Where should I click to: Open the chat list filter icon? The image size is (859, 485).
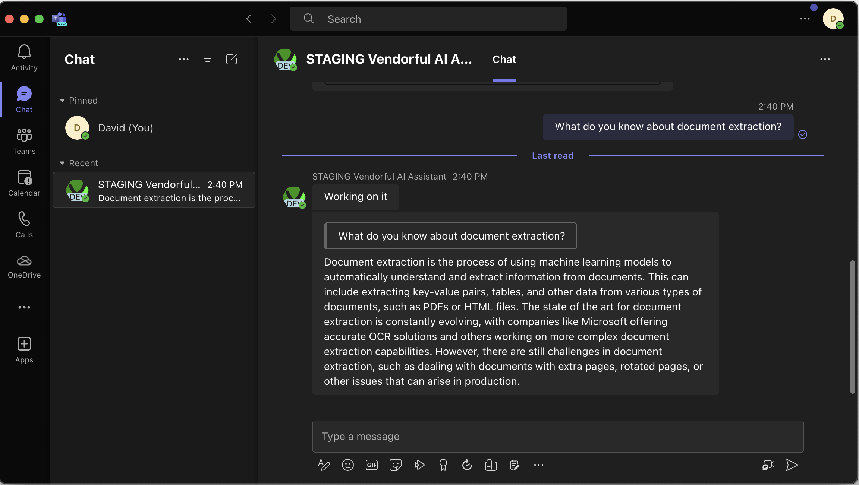pyautogui.click(x=208, y=59)
